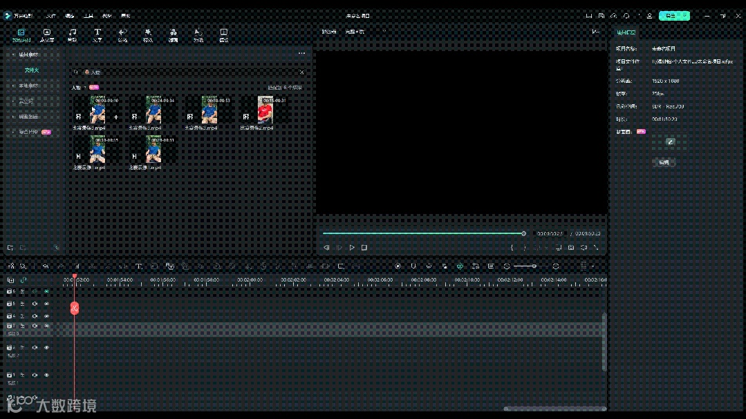Toggle the green auto-ripple timeline icon
The height and width of the screenshot is (419, 746).
click(x=460, y=266)
